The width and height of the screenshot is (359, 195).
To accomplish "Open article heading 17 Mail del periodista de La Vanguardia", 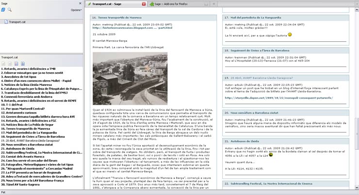I will click(256, 17).
